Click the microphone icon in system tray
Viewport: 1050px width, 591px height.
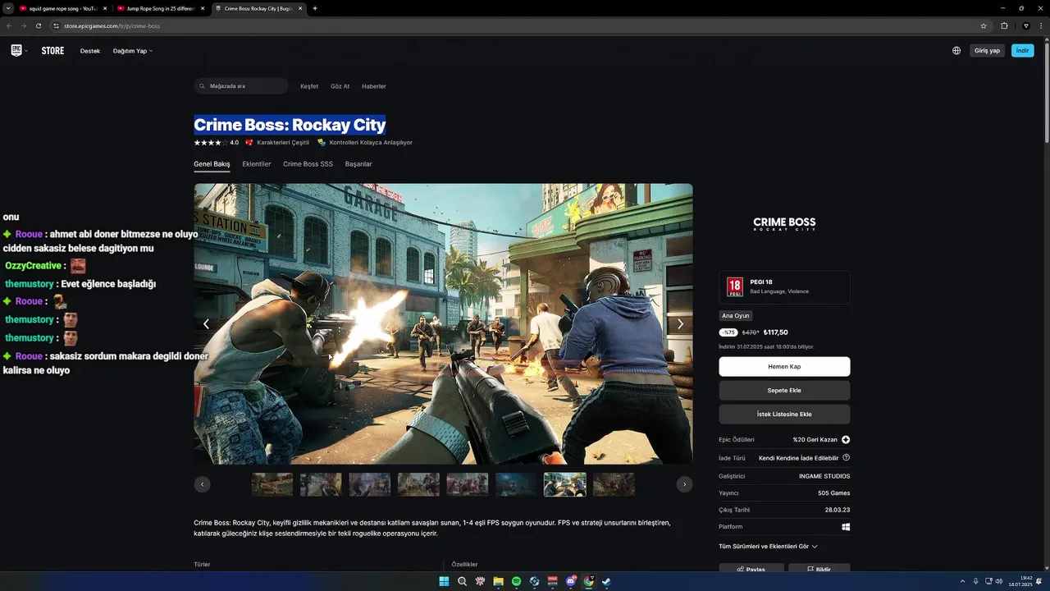(975, 581)
